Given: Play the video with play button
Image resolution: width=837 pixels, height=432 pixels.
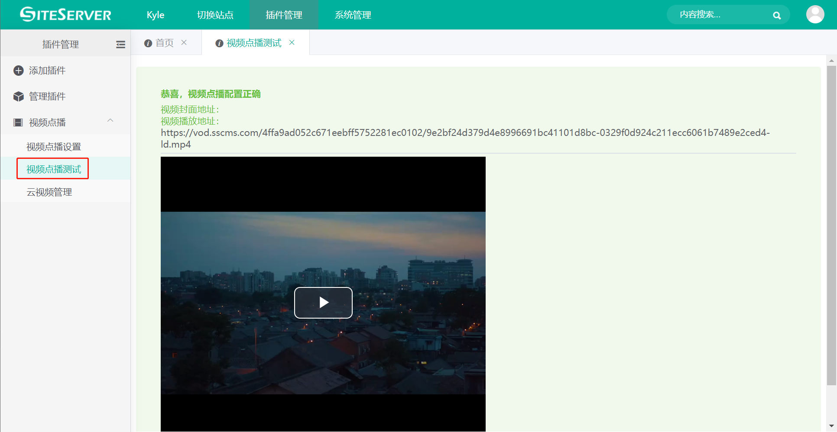Looking at the screenshot, I should coord(323,303).
